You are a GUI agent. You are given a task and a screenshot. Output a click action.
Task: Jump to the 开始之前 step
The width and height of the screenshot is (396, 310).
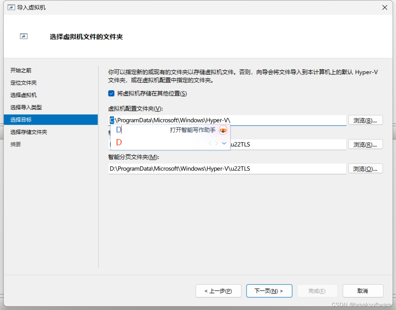21,70
